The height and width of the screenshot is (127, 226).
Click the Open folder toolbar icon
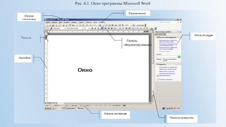50,25
